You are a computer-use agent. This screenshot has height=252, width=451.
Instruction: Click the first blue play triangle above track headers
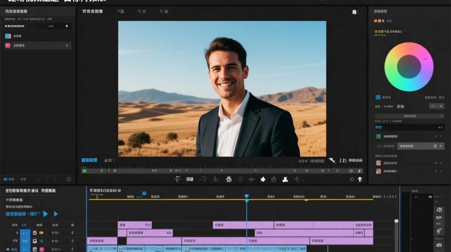[x=45, y=214]
